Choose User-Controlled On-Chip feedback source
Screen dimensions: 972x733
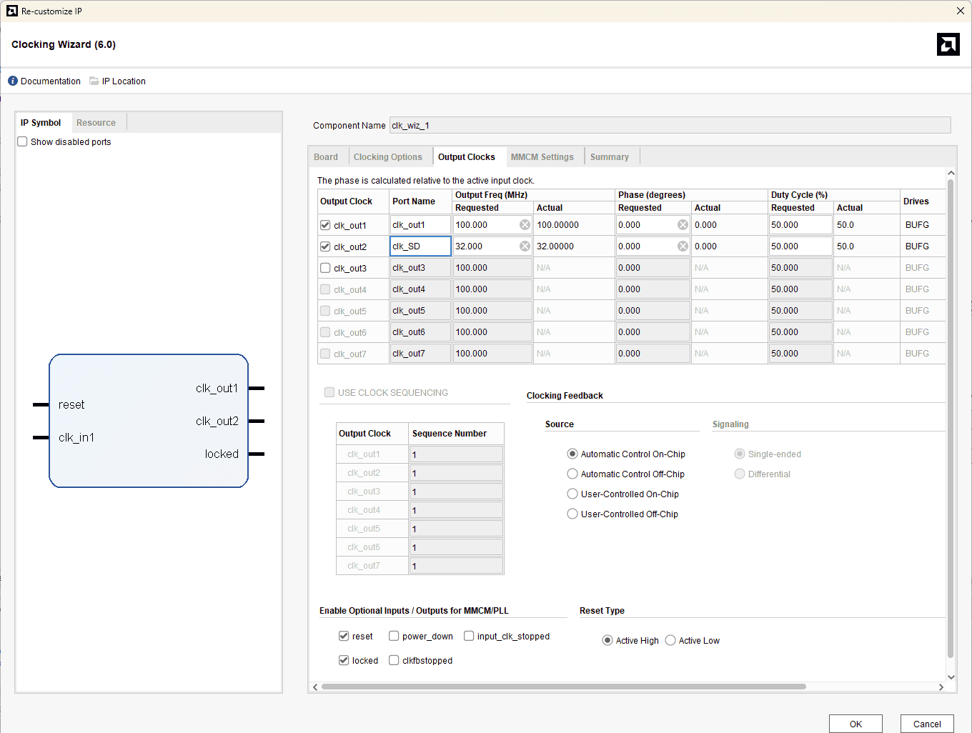tap(572, 494)
